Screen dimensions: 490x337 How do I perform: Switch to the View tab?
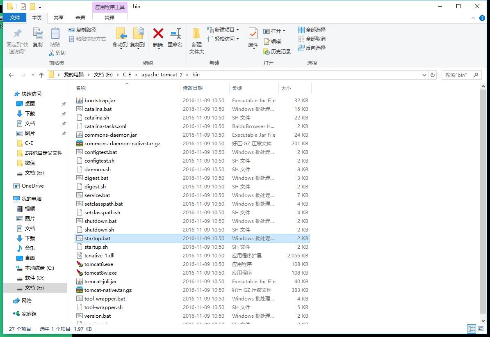80,18
